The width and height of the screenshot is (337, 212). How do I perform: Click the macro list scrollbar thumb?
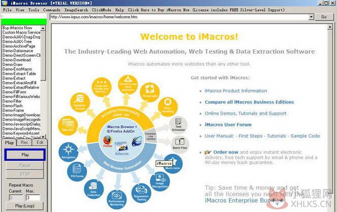43,56
